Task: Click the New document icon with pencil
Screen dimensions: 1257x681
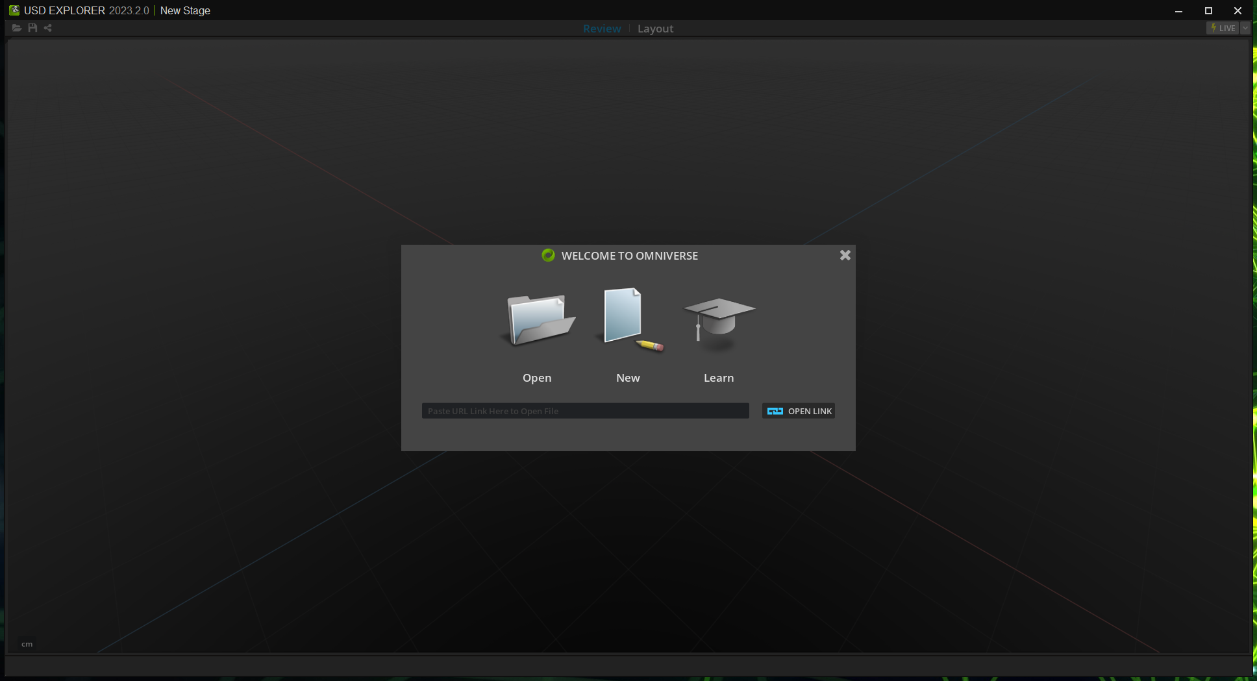Action: click(628, 319)
